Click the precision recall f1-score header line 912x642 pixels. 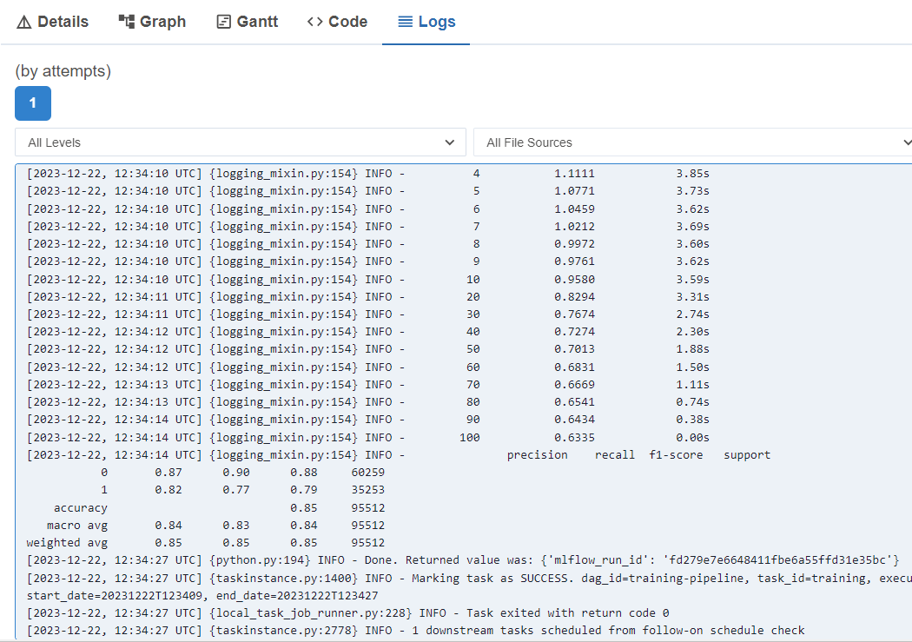(x=399, y=454)
